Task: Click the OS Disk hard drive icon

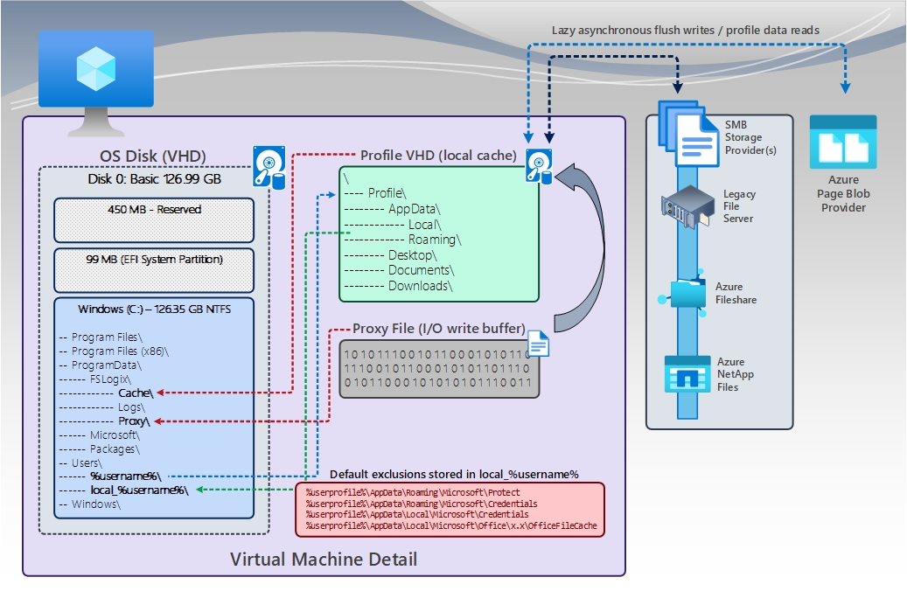Action: (269, 168)
